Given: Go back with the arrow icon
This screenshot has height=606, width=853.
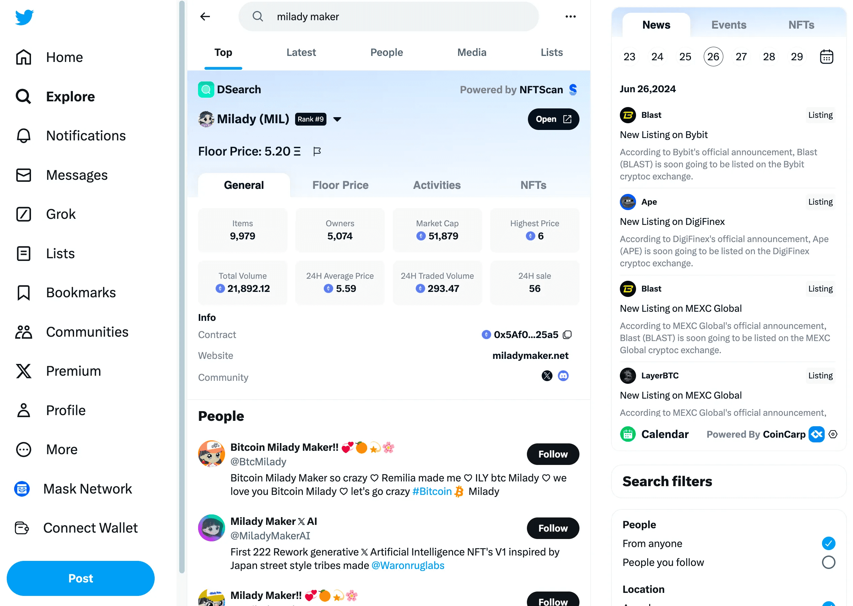Looking at the screenshot, I should pyautogui.click(x=205, y=16).
